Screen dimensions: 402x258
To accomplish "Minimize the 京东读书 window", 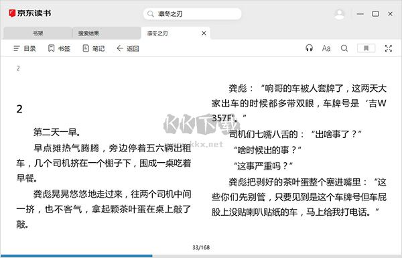I will (360, 14).
